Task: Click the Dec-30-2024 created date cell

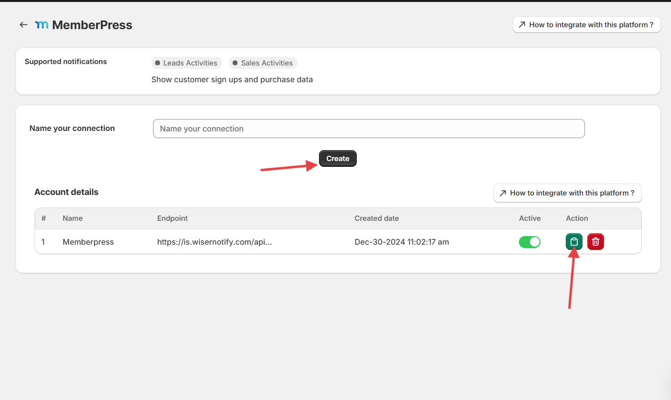Action: tap(401, 242)
